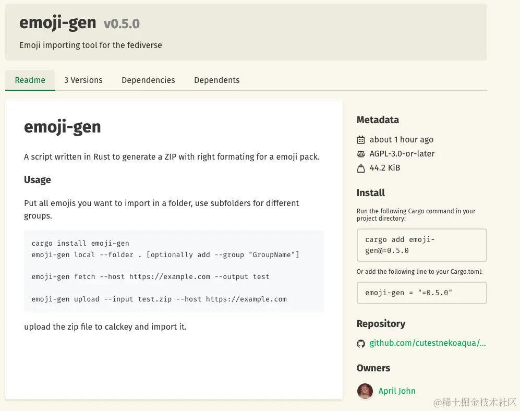Open April John's avatar picture
This screenshot has height=411, width=520.
365,391
